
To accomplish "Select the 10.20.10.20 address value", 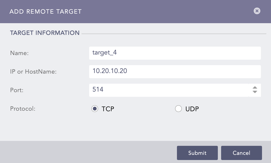I will 109,71.
